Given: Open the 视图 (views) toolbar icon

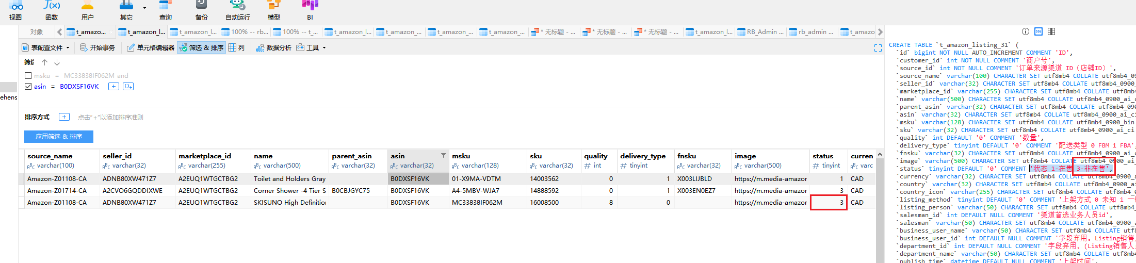Looking at the screenshot, I should click(15, 10).
